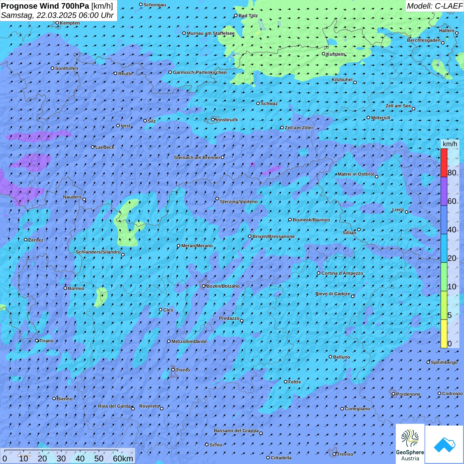Click the Sillian city label

pyautogui.click(x=349, y=233)
